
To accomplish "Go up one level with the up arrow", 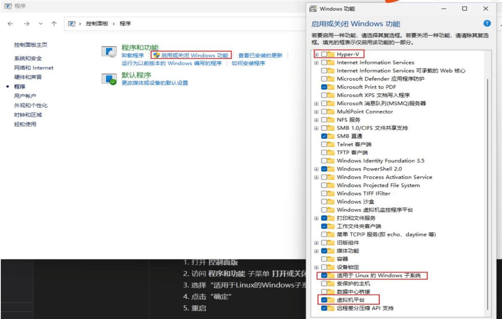I will (54, 24).
